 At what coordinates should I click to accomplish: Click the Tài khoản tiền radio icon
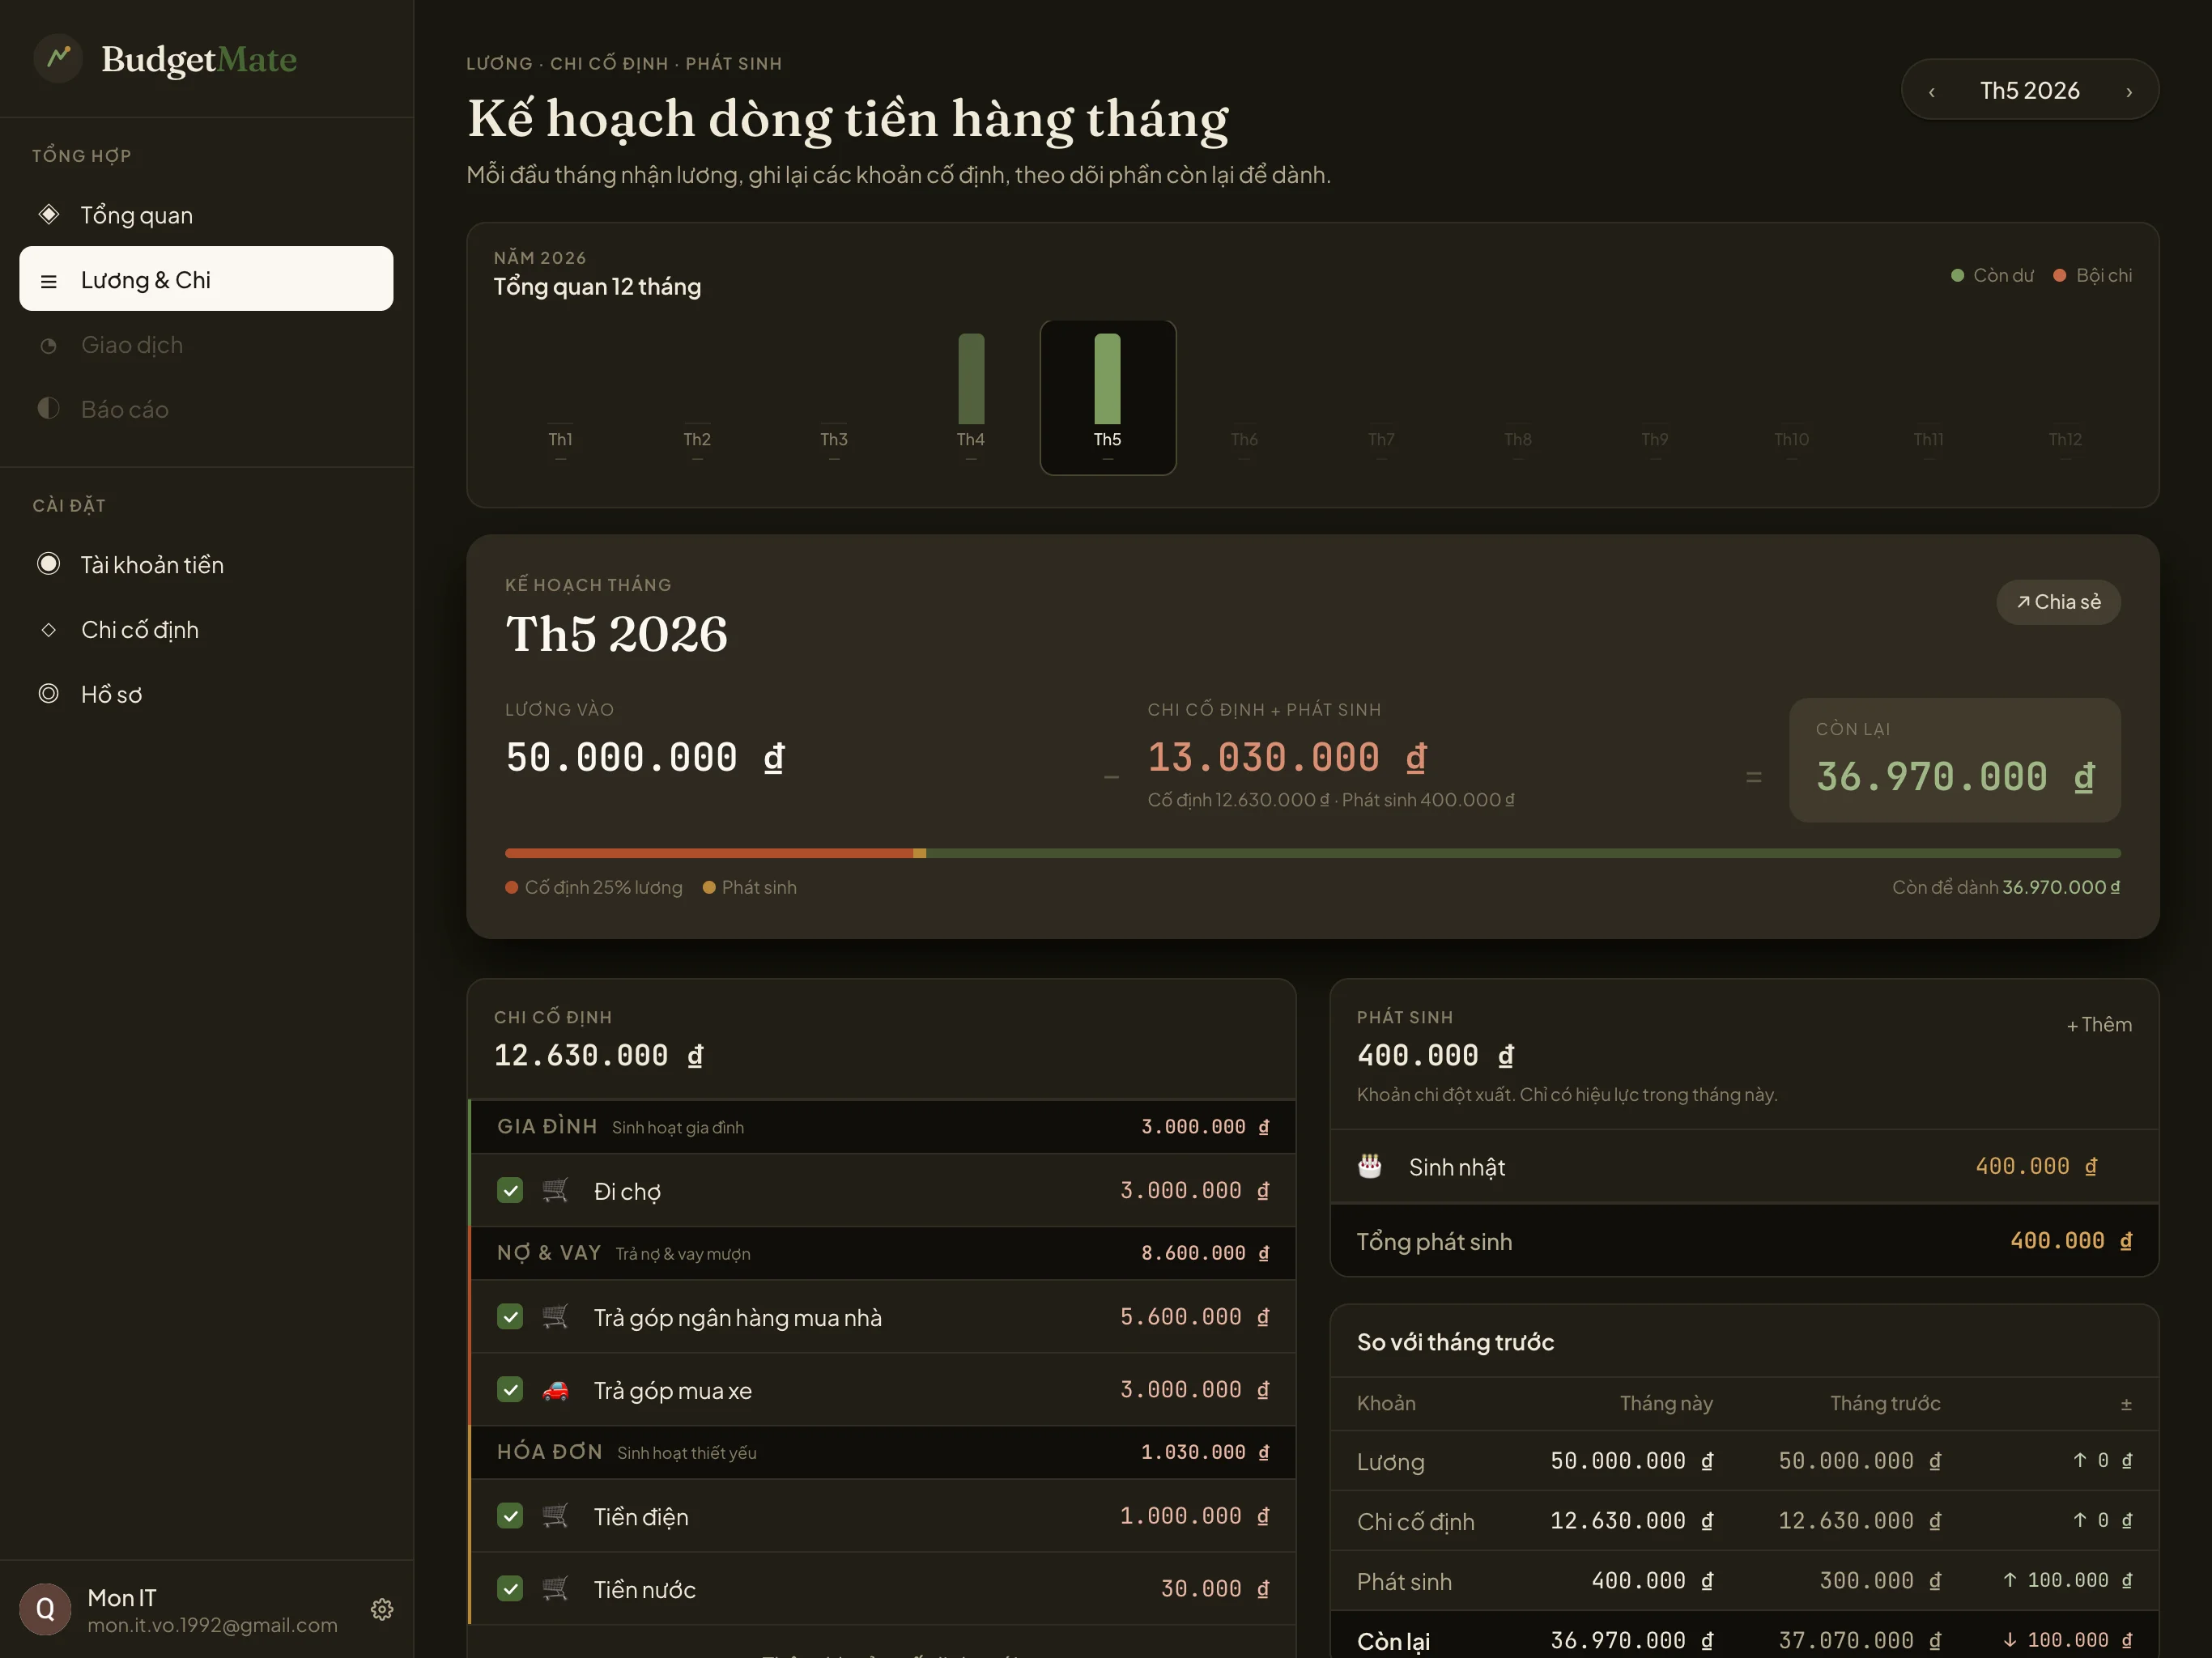[x=48, y=564]
